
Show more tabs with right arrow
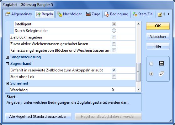(x=169, y=14)
